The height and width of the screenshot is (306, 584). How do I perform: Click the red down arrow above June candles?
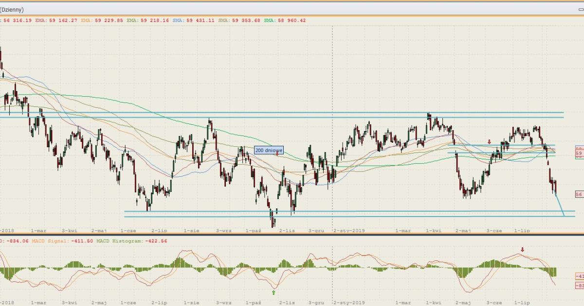pos(490,142)
